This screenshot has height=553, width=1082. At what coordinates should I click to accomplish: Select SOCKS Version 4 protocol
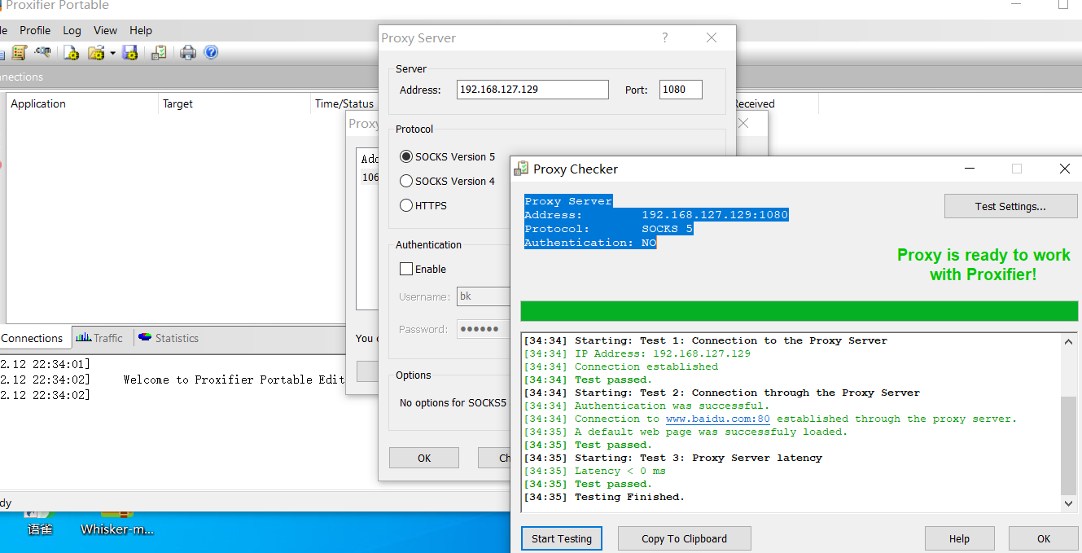447,181
